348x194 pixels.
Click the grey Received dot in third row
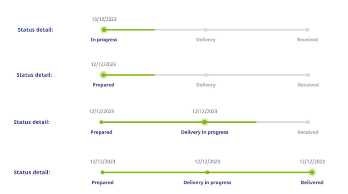tap(308, 122)
